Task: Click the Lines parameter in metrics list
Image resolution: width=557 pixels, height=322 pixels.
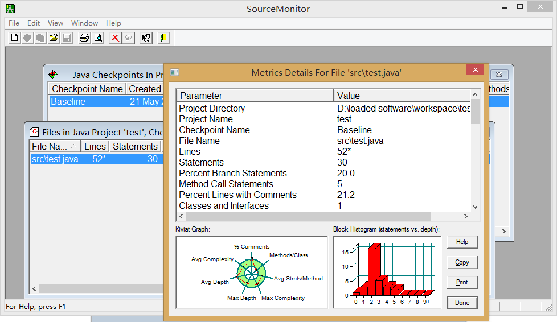Action: [x=190, y=151]
